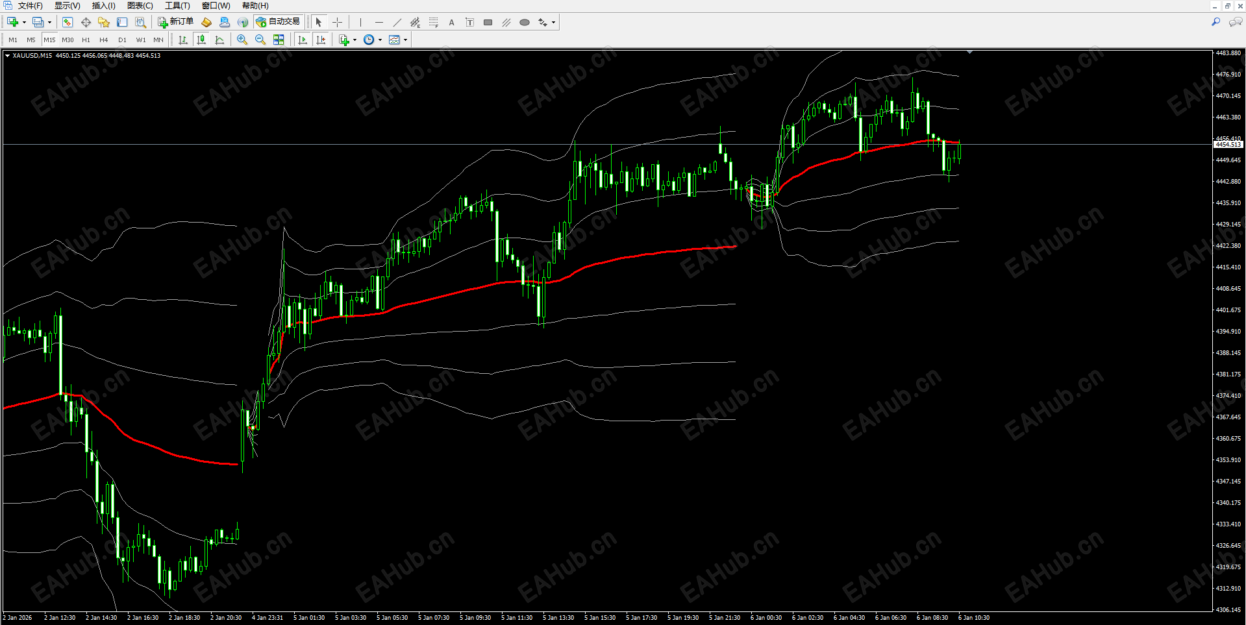This screenshot has width=1246, height=625.
Task: Toggle the 自动交易 AutoTrading button
Action: (x=279, y=21)
